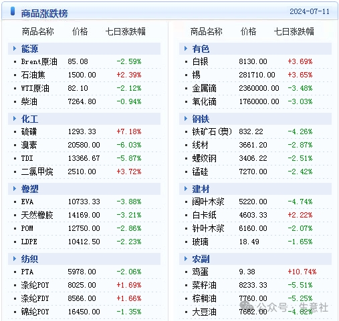Open the 有色 category heading
Image resolution: width=339 pixels, height=321 pixels.
click(x=201, y=49)
